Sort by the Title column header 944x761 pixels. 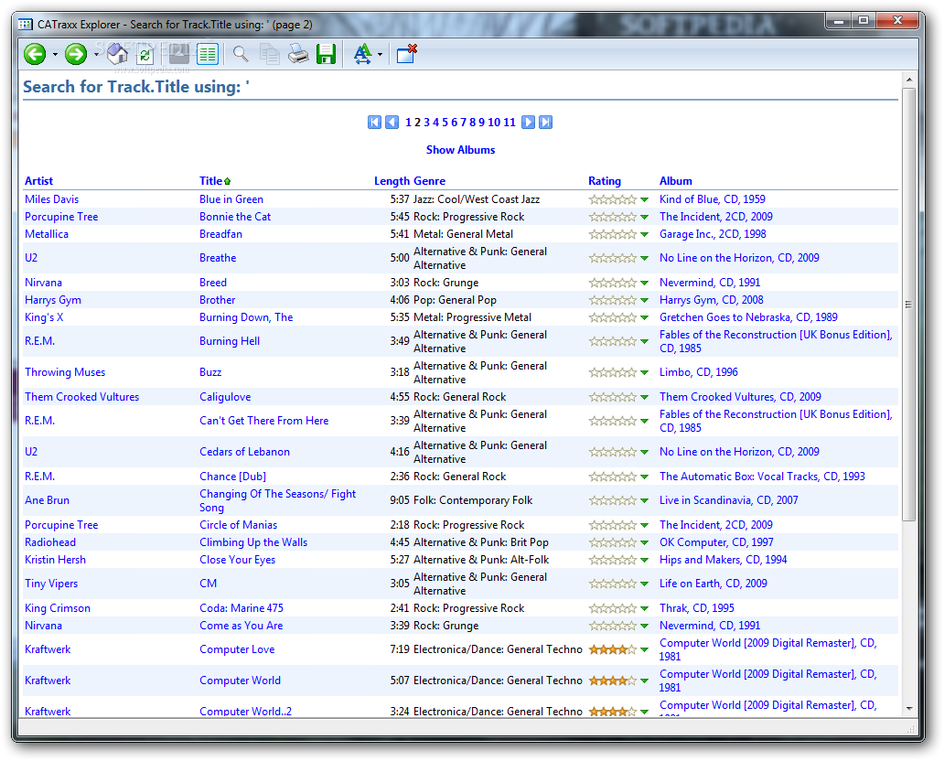coord(210,180)
